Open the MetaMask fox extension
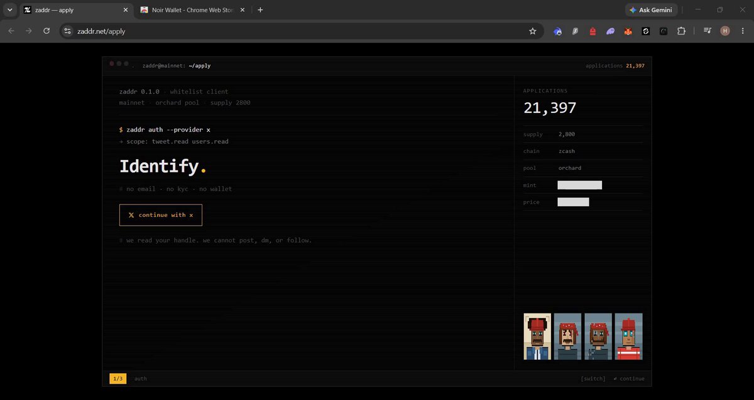The height and width of the screenshot is (400, 754). pyautogui.click(x=628, y=31)
